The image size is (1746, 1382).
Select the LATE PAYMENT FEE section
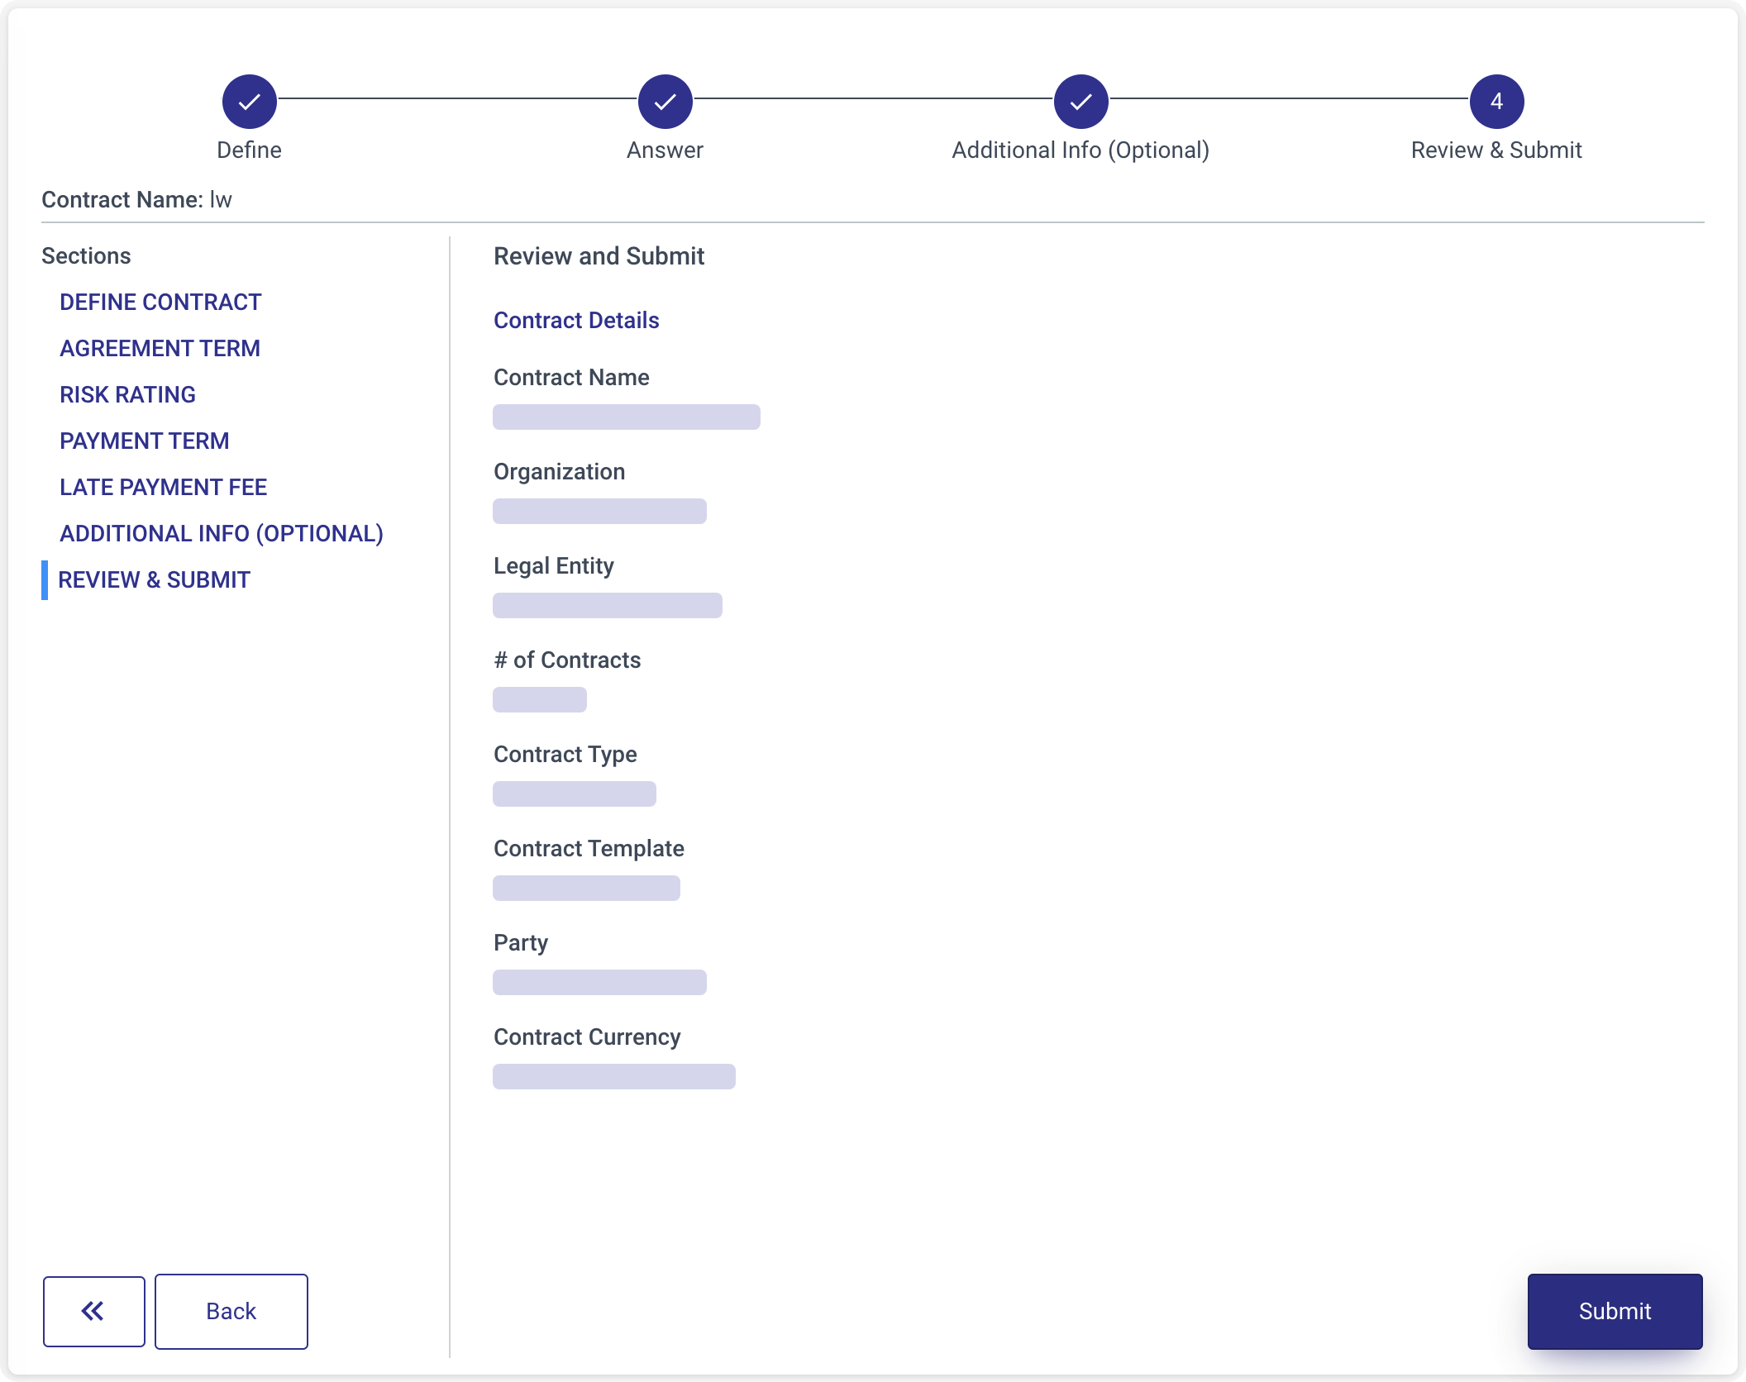point(163,487)
